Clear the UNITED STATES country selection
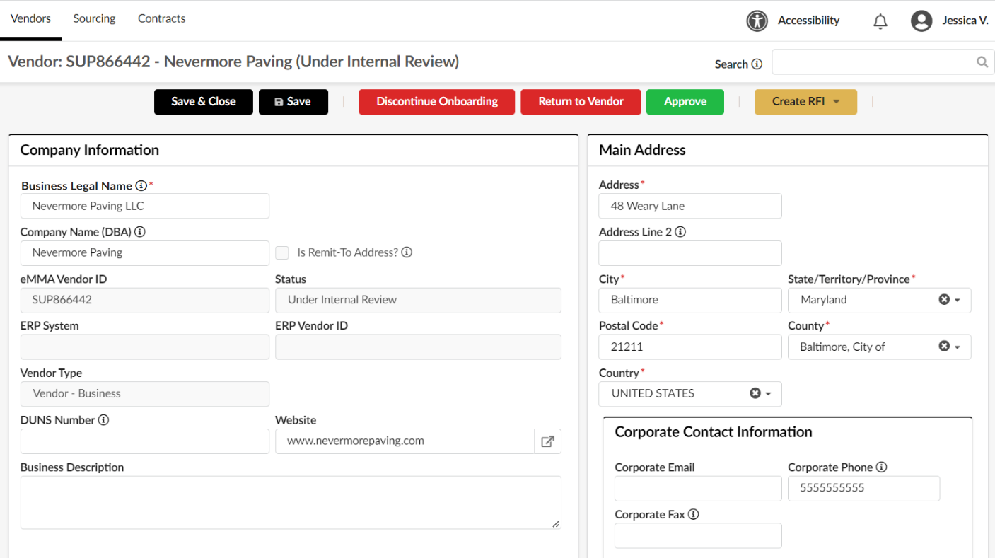The height and width of the screenshot is (558, 995). (755, 393)
